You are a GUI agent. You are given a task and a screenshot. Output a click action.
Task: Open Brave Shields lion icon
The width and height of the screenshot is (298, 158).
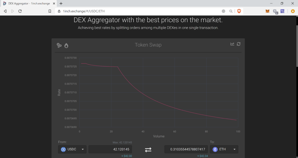(239, 11)
